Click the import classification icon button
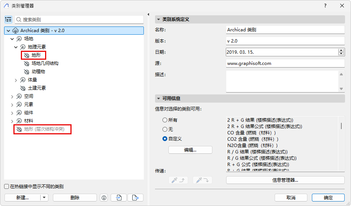Viewport: 351px width, 206px height. [x=118, y=198]
